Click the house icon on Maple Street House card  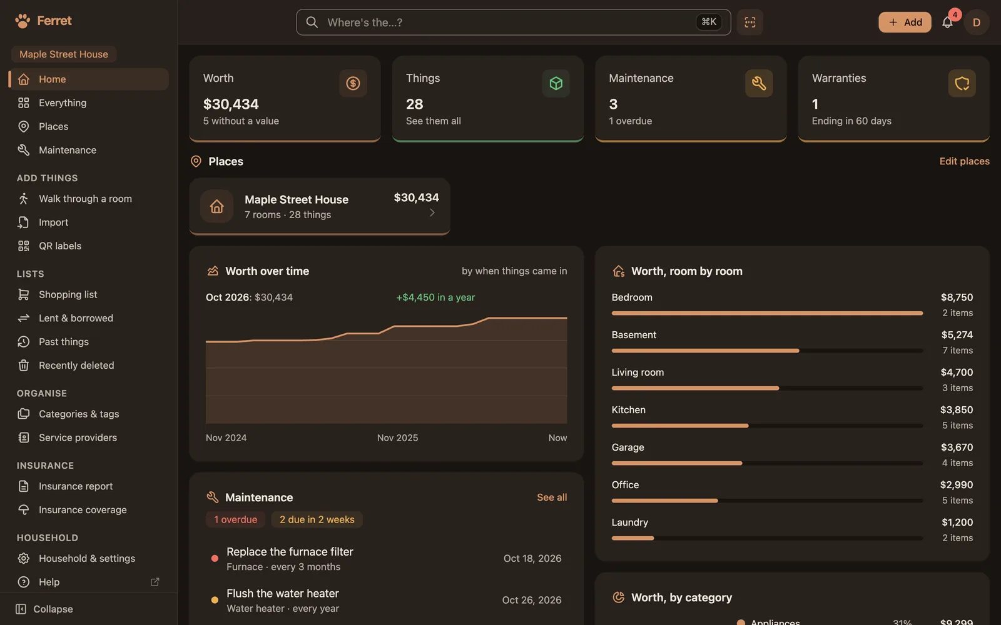(x=216, y=206)
